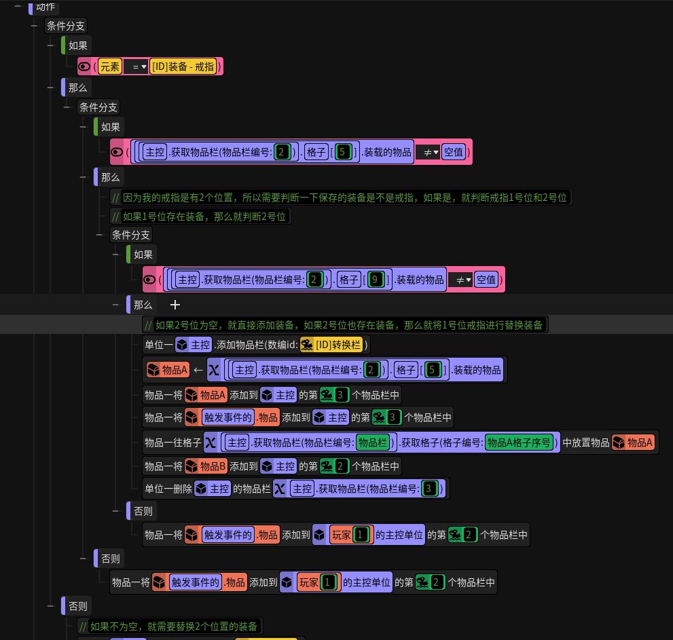This screenshot has height=640, width=673.
Task: Collapse 那么 above the 因为我的戒指 comment
Action: [84, 176]
